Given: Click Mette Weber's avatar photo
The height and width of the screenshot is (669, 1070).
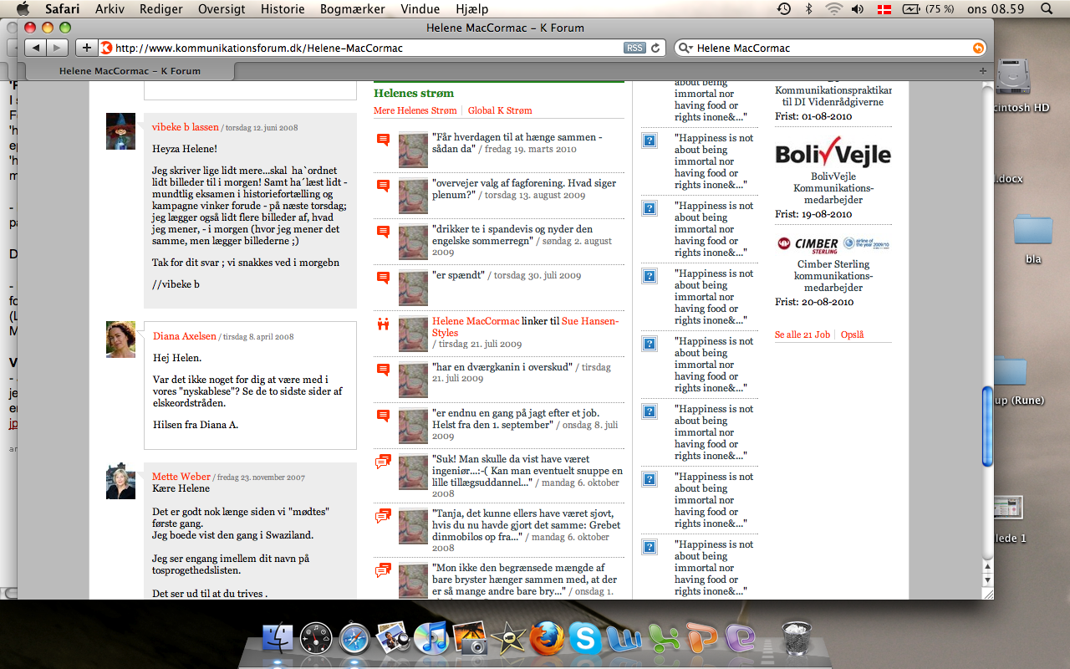Looking at the screenshot, I should click(120, 481).
